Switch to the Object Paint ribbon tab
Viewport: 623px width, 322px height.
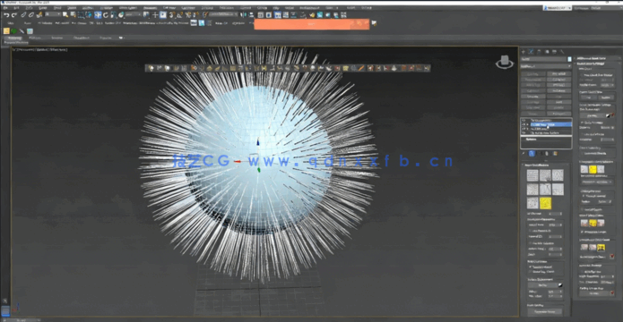(82, 38)
